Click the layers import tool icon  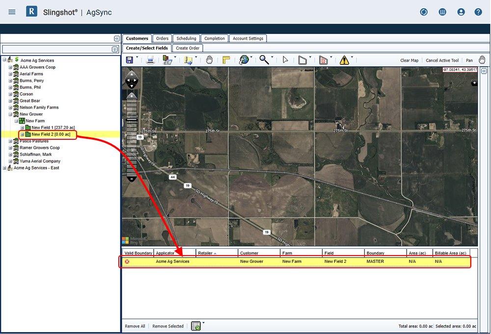pyautogui.click(x=167, y=60)
